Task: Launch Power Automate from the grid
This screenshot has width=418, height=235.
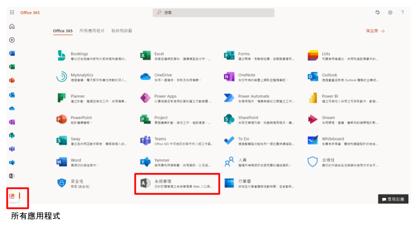Action: (259, 98)
